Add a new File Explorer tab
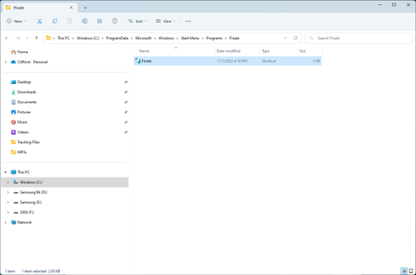416x275 pixels. (85, 7)
